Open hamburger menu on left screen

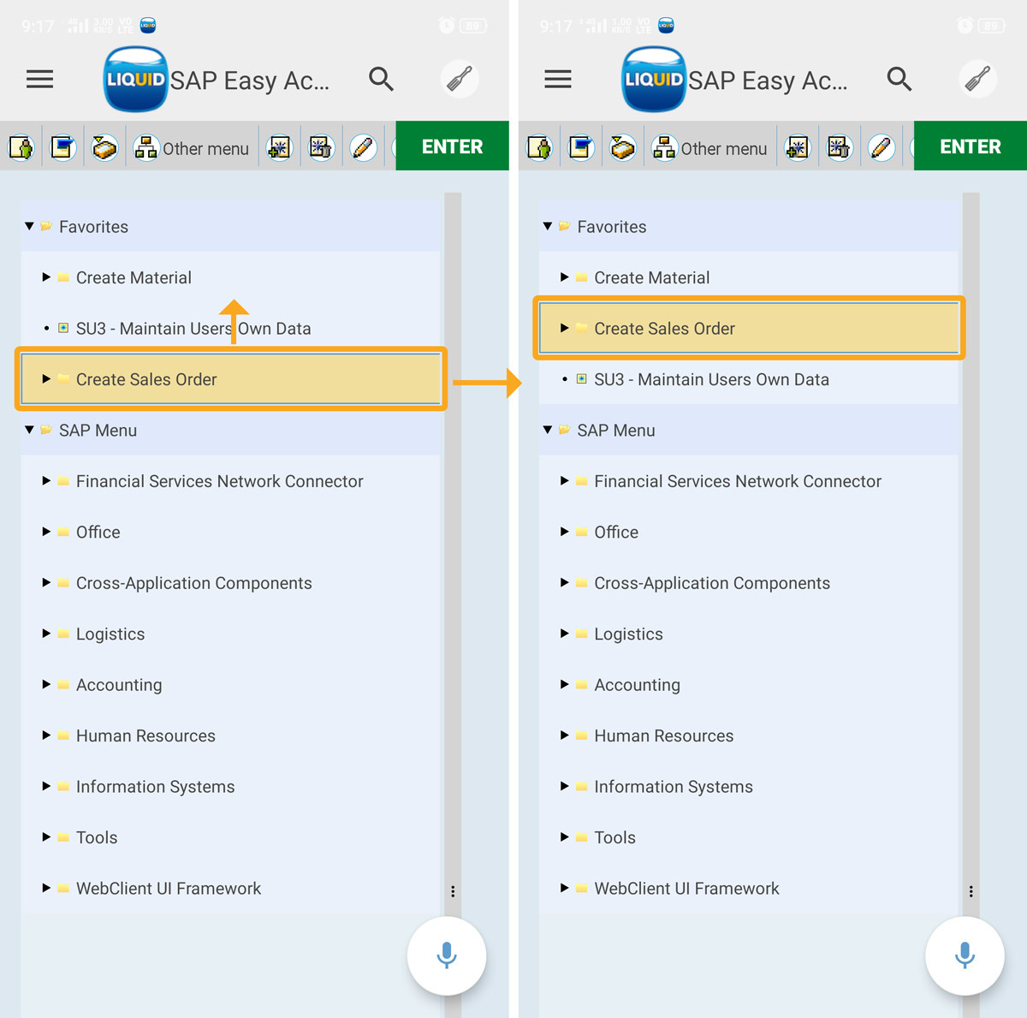click(39, 80)
